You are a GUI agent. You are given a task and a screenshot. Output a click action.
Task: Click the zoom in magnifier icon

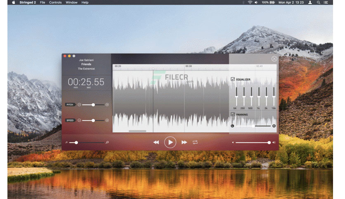(107, 142)
